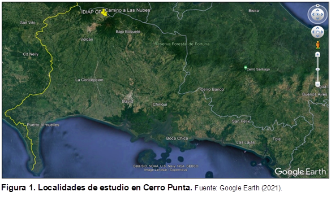This screenshot has width=331, height=209.
Task: Click the Boca Chica place label
Action: 177,138
